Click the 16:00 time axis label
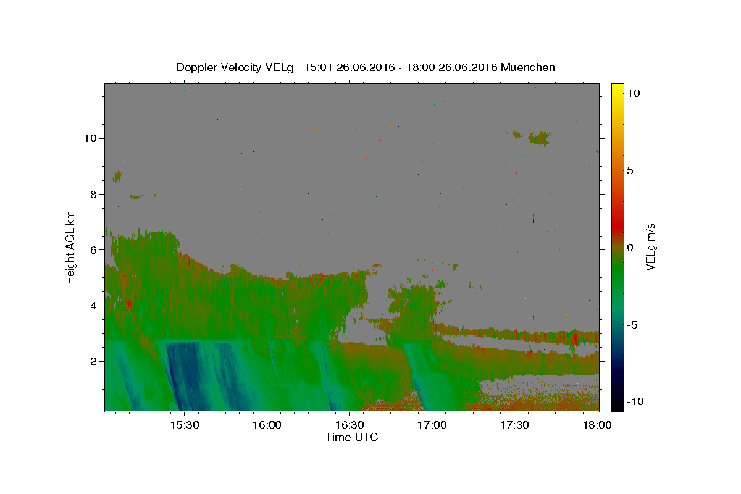741x494 pixels. [x=267, y=425]
